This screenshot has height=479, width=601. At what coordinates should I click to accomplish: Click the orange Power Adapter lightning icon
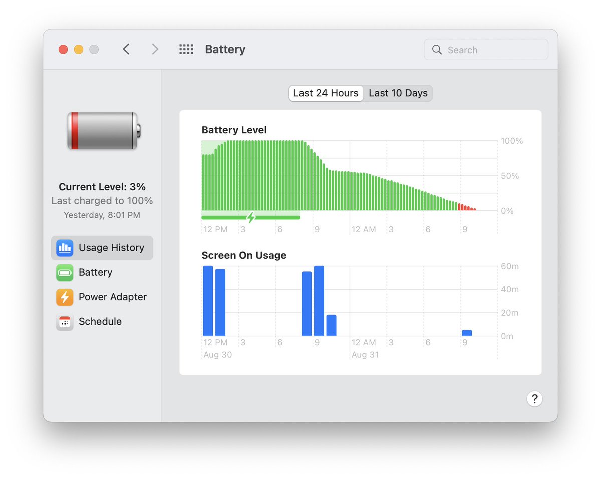point(65,297)
